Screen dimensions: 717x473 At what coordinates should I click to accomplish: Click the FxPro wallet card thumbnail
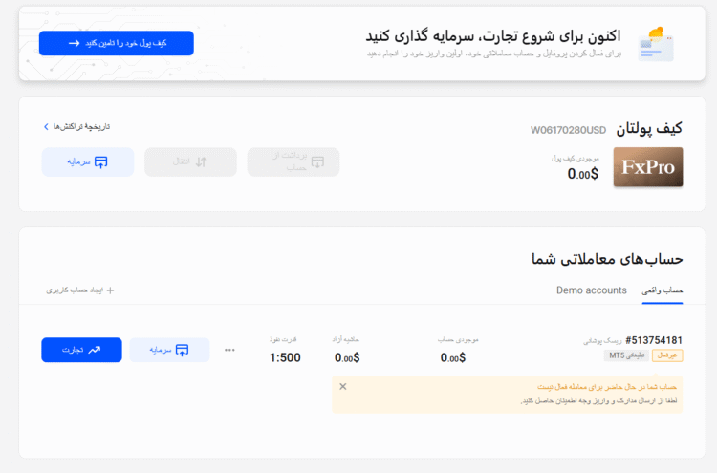[648, 167]
